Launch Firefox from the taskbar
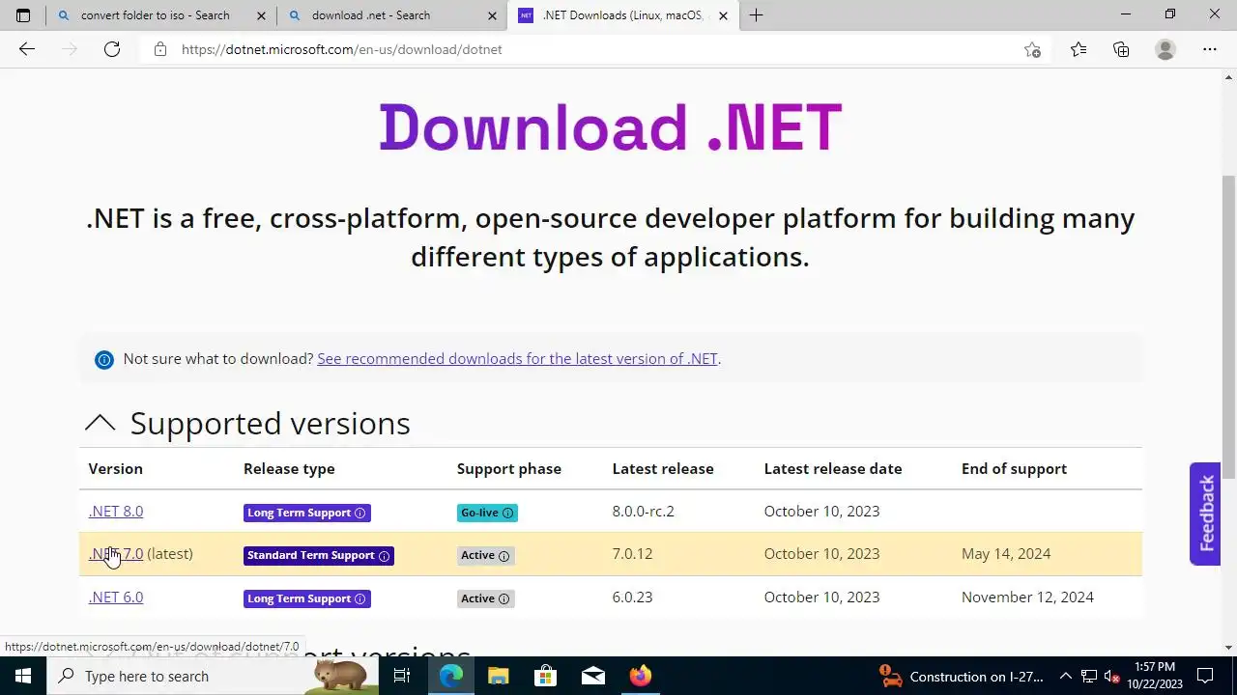Viewport: 1237px width, 695px height. pyautogui.click(x=640, y=676)
